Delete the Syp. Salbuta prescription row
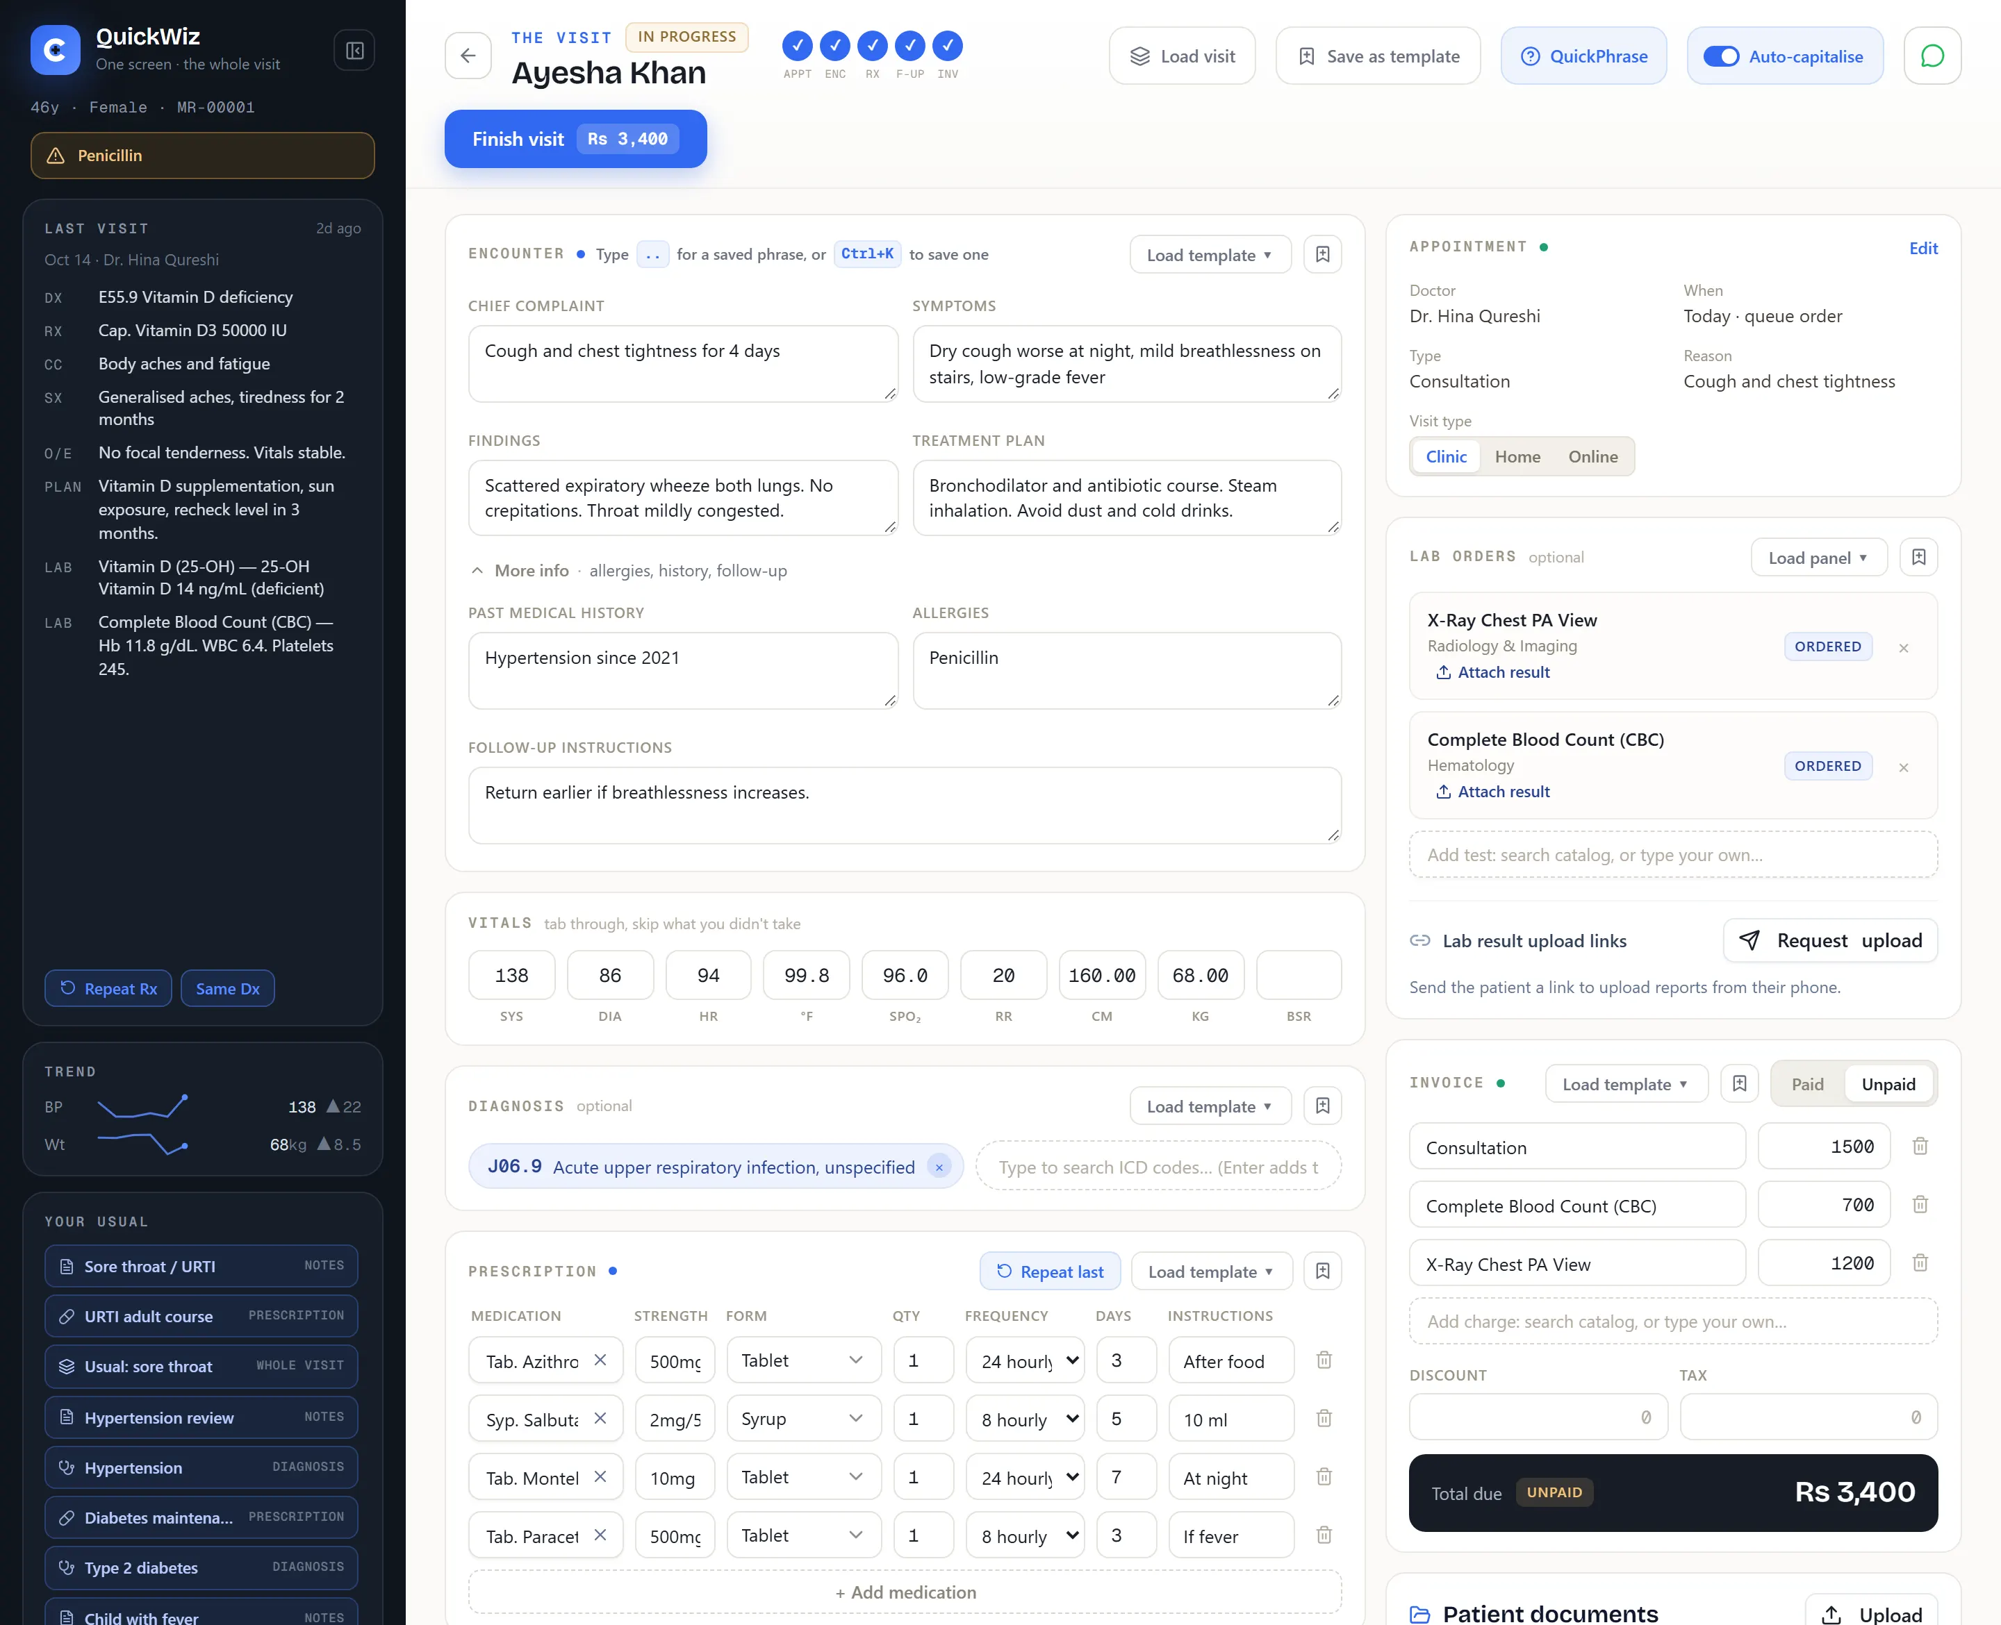2001x1625 pixels. click(x=1324, y=1418)
